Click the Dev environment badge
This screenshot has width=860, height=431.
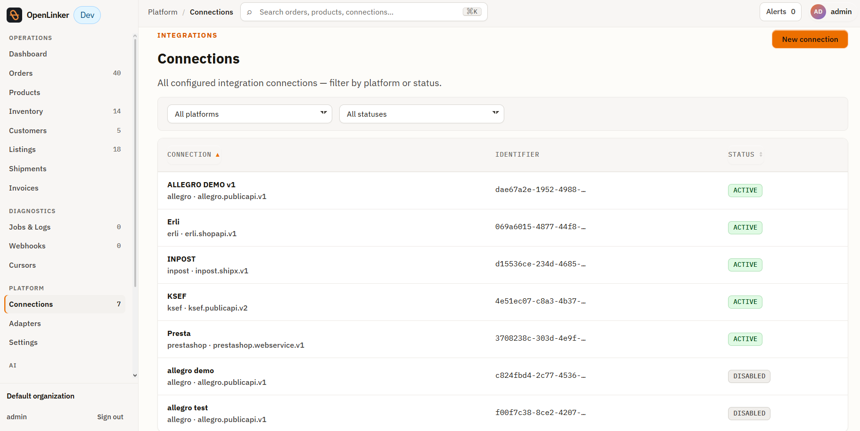[87, 15]
